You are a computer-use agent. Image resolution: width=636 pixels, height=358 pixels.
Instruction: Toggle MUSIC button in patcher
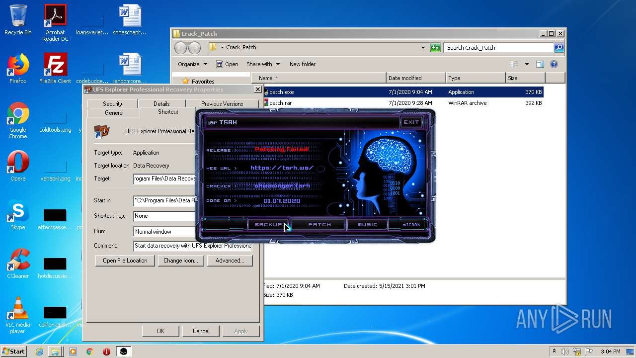(x=368, y=225)
